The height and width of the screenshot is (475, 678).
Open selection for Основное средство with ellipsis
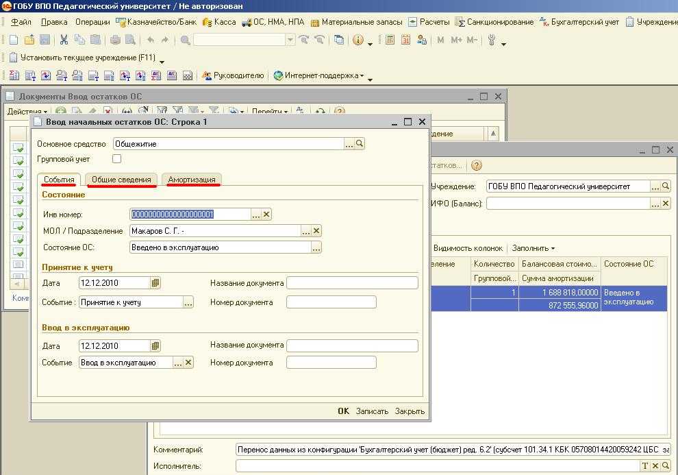pos(349,144)
